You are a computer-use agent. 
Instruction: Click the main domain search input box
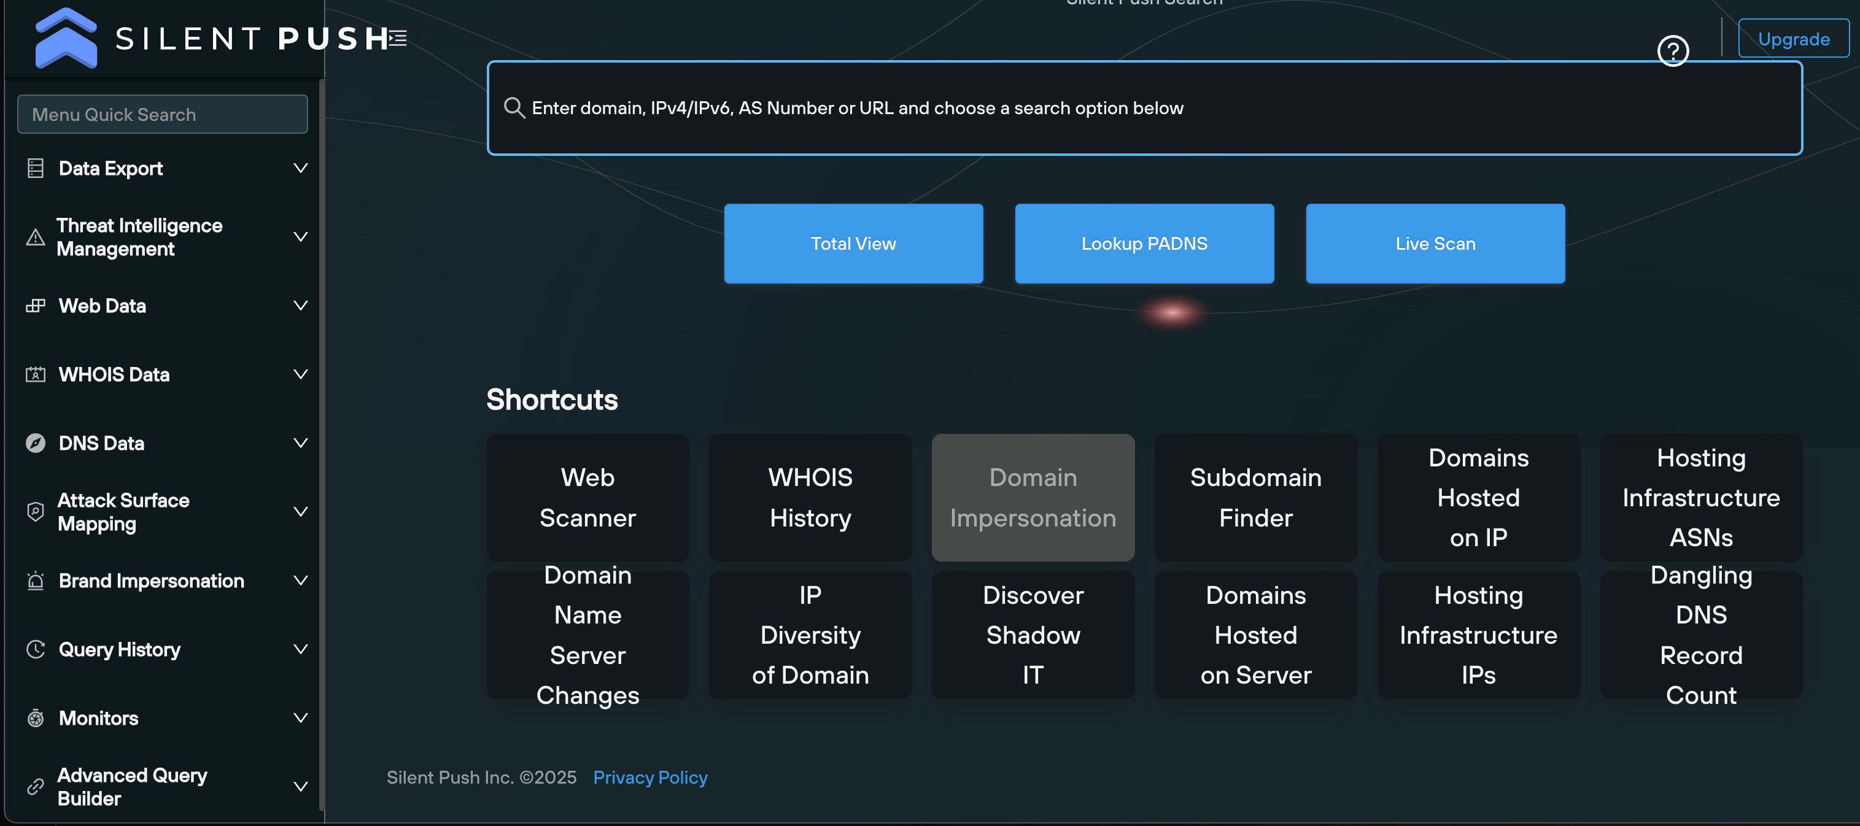point(1144,108)
